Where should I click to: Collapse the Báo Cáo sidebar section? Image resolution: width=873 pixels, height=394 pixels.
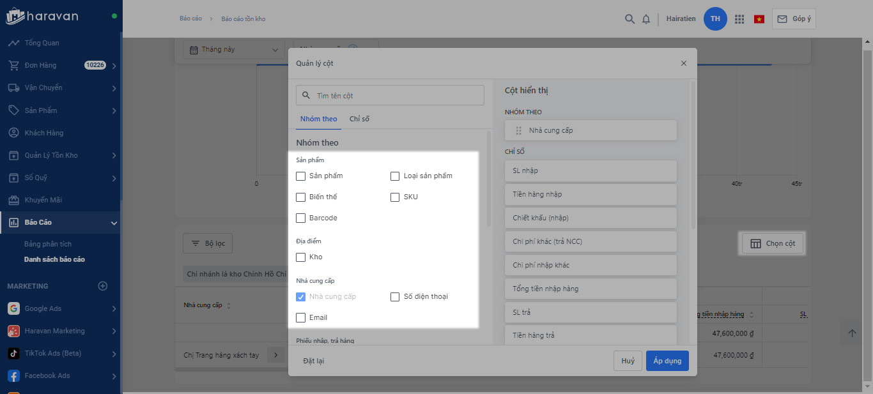(114, 223)
